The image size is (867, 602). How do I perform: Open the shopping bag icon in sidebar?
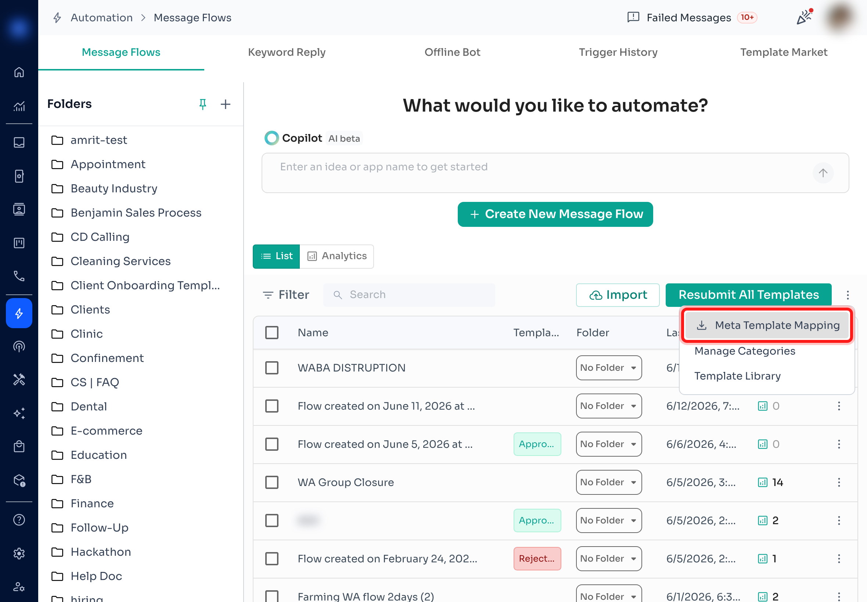(19, 447)
